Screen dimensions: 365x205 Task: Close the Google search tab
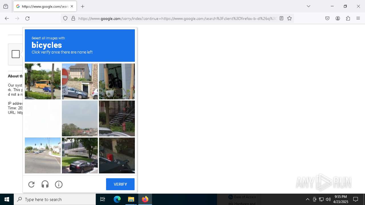click(72, 6)
